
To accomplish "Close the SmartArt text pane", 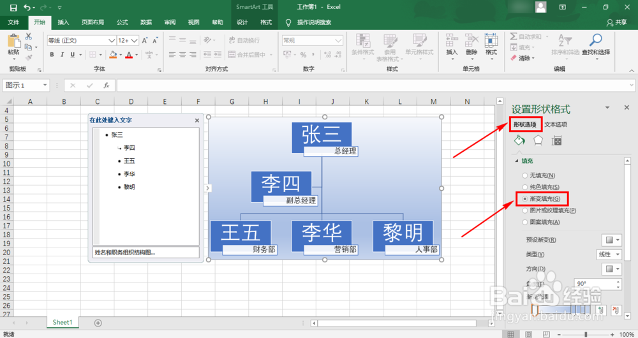I will click(x=197, y=121).
